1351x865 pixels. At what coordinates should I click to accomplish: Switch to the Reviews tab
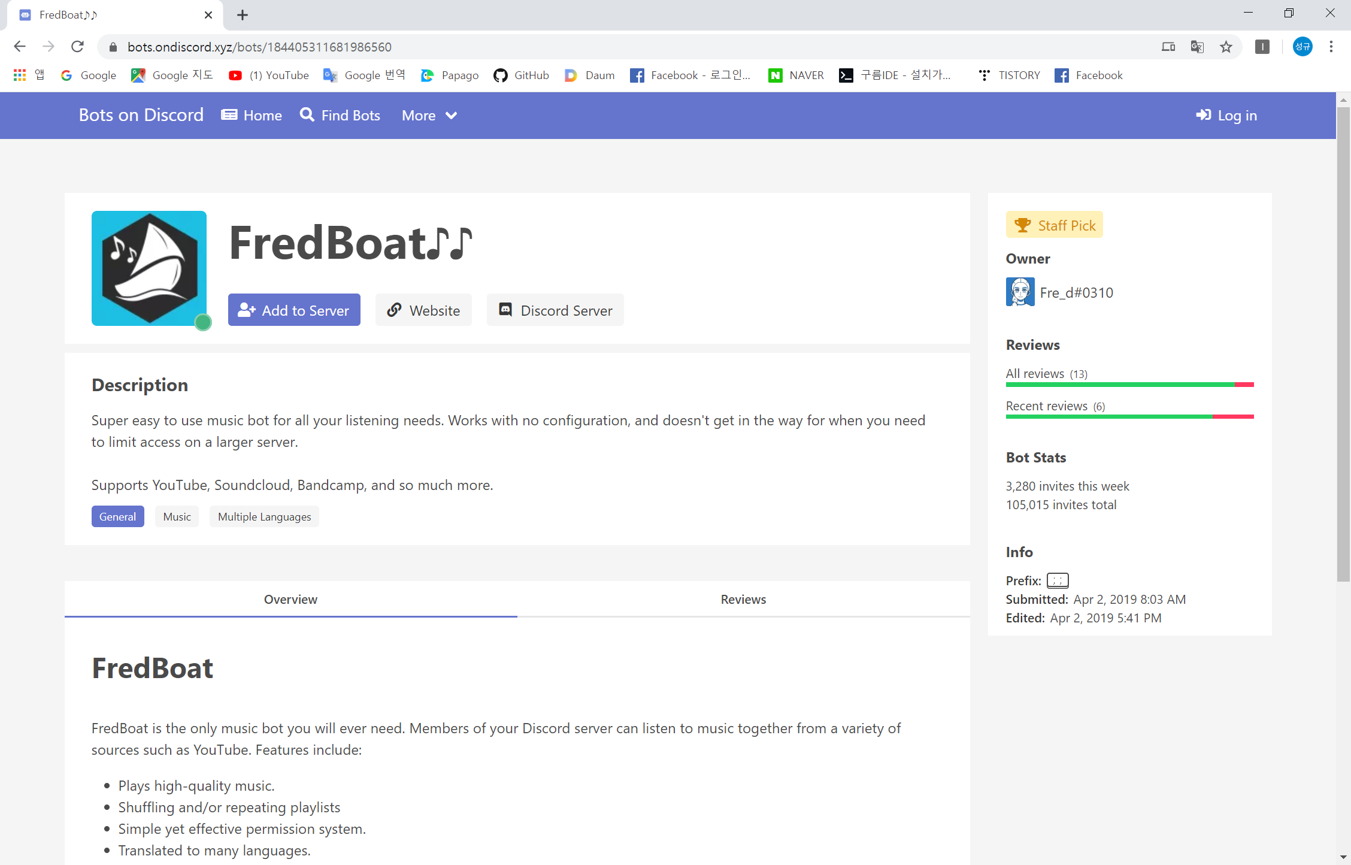tap(743, 599)
